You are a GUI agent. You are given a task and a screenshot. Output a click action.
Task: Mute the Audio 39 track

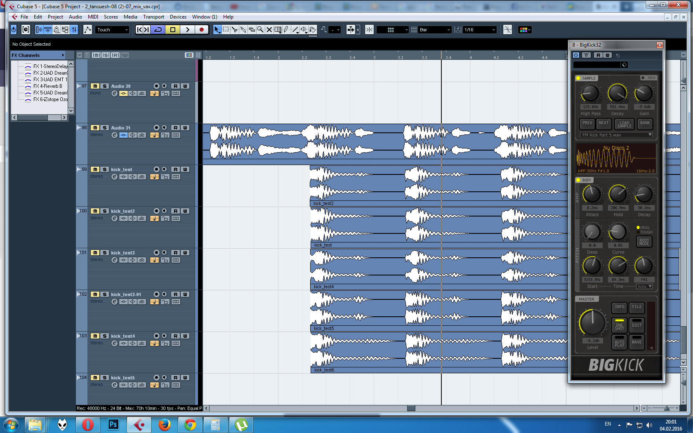coord(95,86)
